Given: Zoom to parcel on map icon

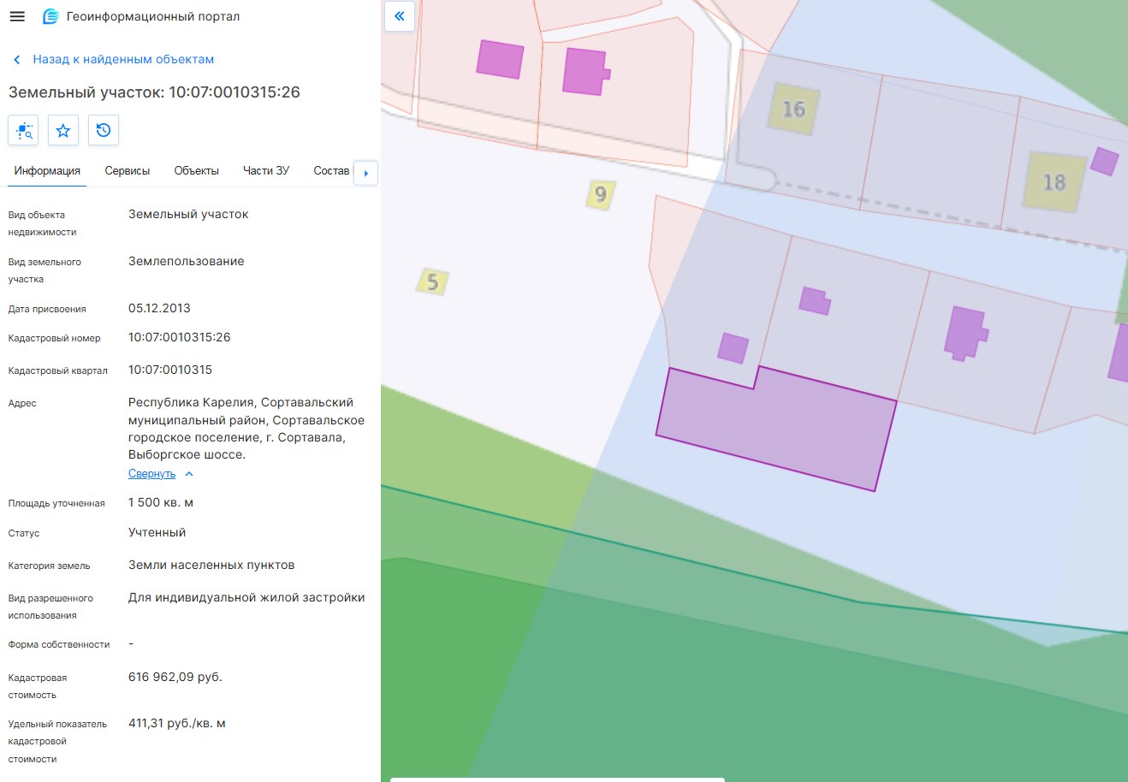Looking at the screenshot, I should (23, 131).
